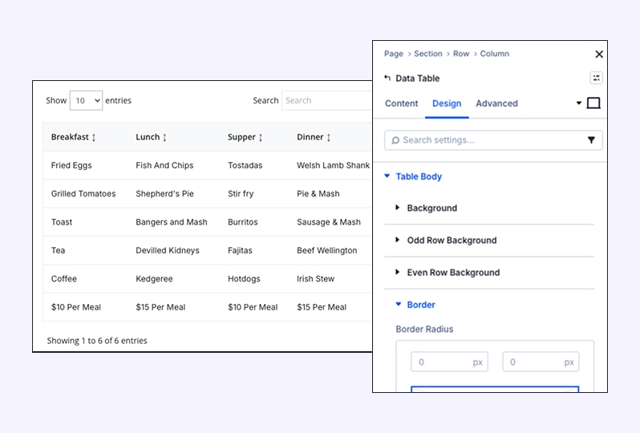Click the filter funnel icon in settings search
640x433 pixels.
[591, 140]
